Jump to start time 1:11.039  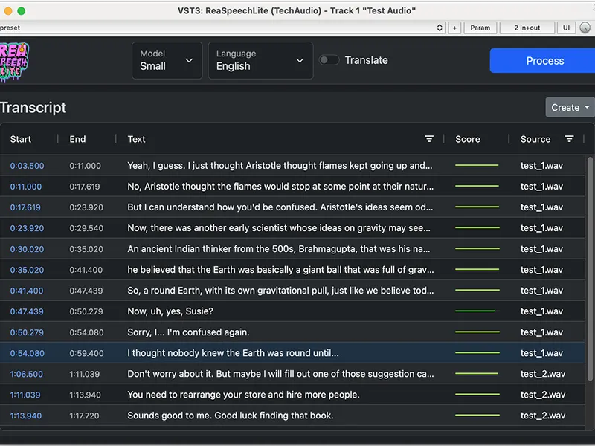click(x=25, y=395)
